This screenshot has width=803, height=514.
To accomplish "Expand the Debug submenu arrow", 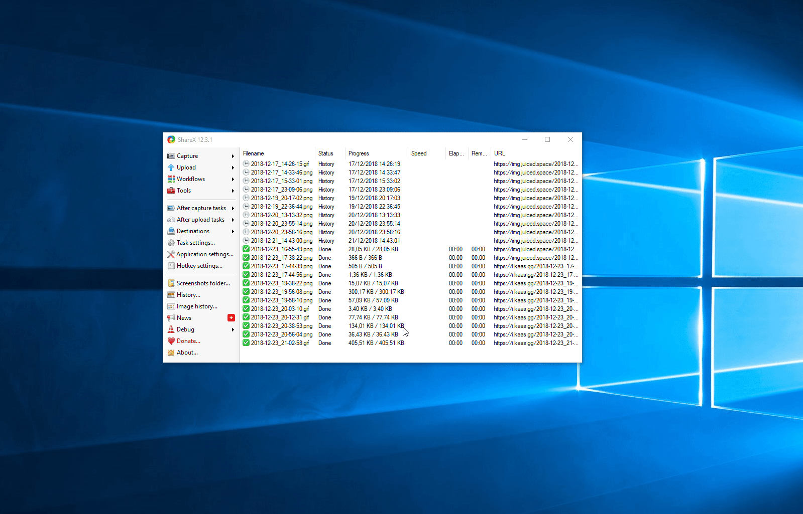I will click(x=233, y=330).
